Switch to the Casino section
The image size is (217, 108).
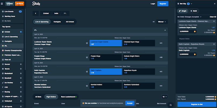[10, 4]
